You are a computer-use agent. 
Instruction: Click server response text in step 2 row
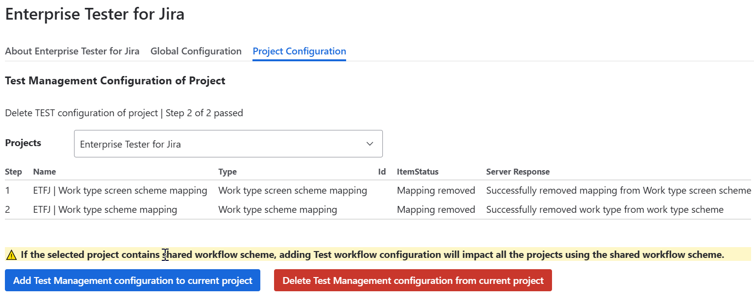(x=604, y=210)
